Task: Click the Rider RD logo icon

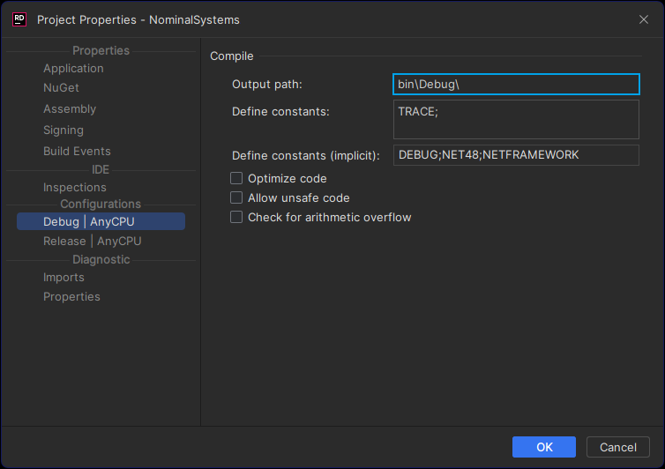Action: click(x=19, y=19)
